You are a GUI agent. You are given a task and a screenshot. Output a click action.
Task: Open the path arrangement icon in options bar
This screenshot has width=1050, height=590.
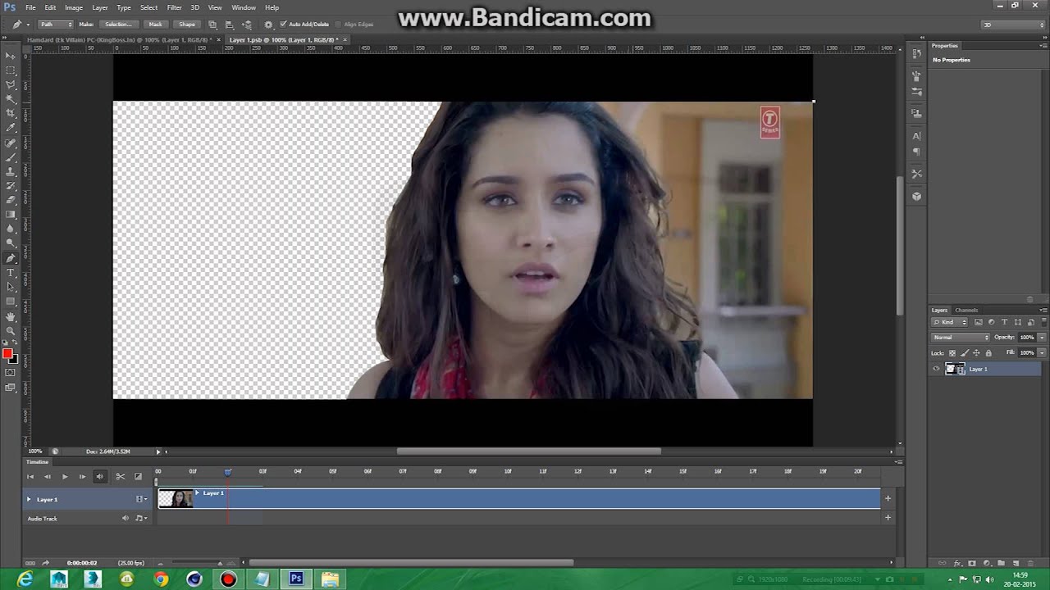[247, 25]
